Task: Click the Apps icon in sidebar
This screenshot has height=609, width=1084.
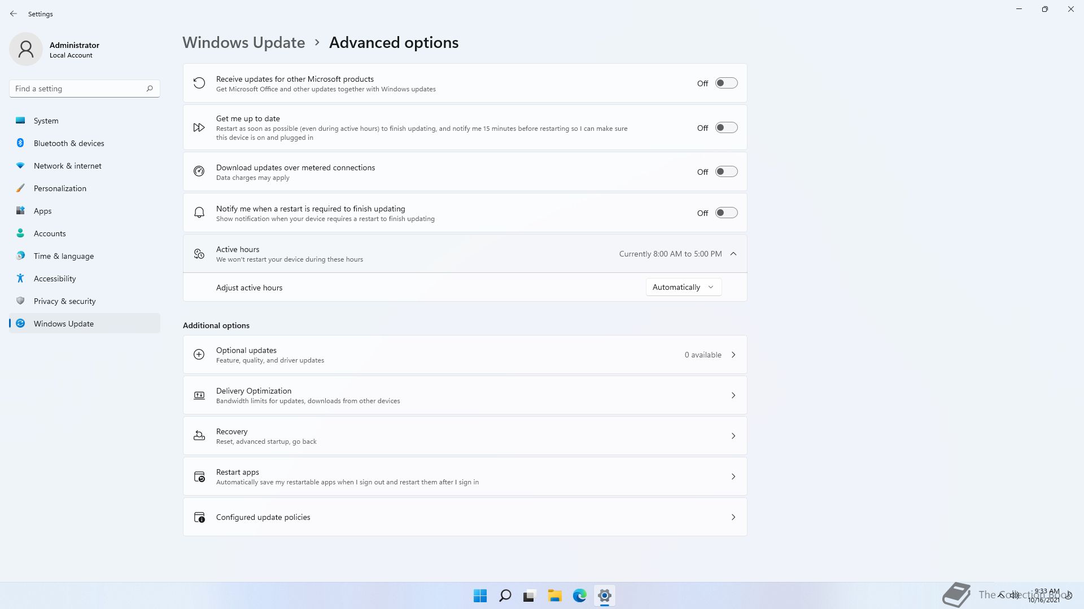Action: [20, 210]
